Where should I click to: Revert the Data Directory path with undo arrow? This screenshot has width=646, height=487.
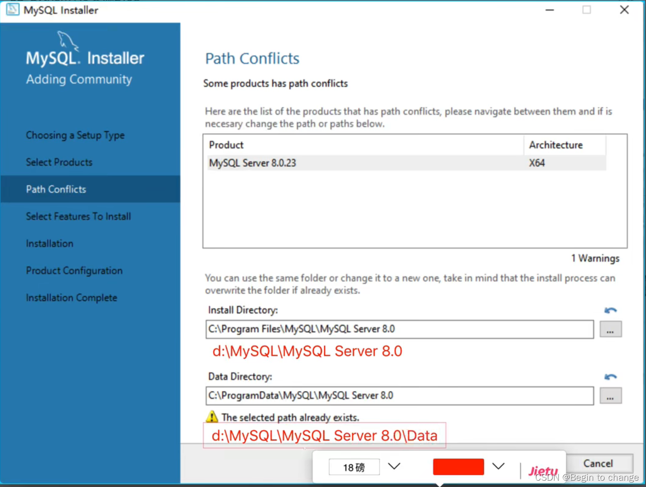pos(610,377)
